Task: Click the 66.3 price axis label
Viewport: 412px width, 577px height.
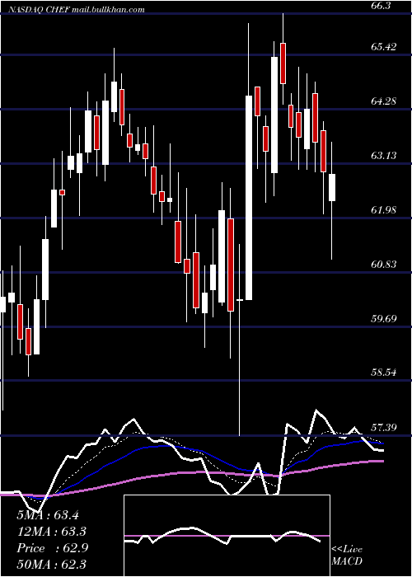Action: click(382, 6)
